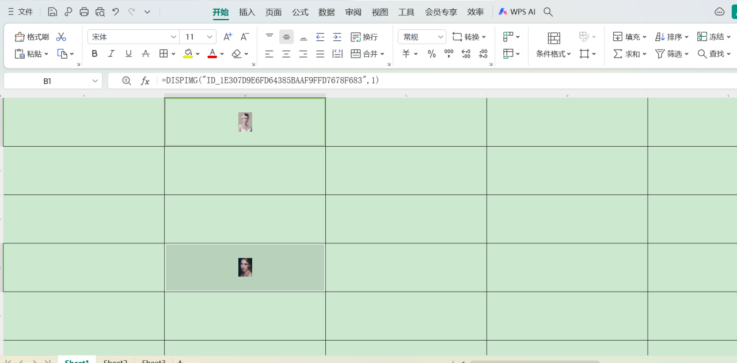This screenshot has width=737, height=363.
Task: Toggle Italic formatting
Action: coord(112,54)
